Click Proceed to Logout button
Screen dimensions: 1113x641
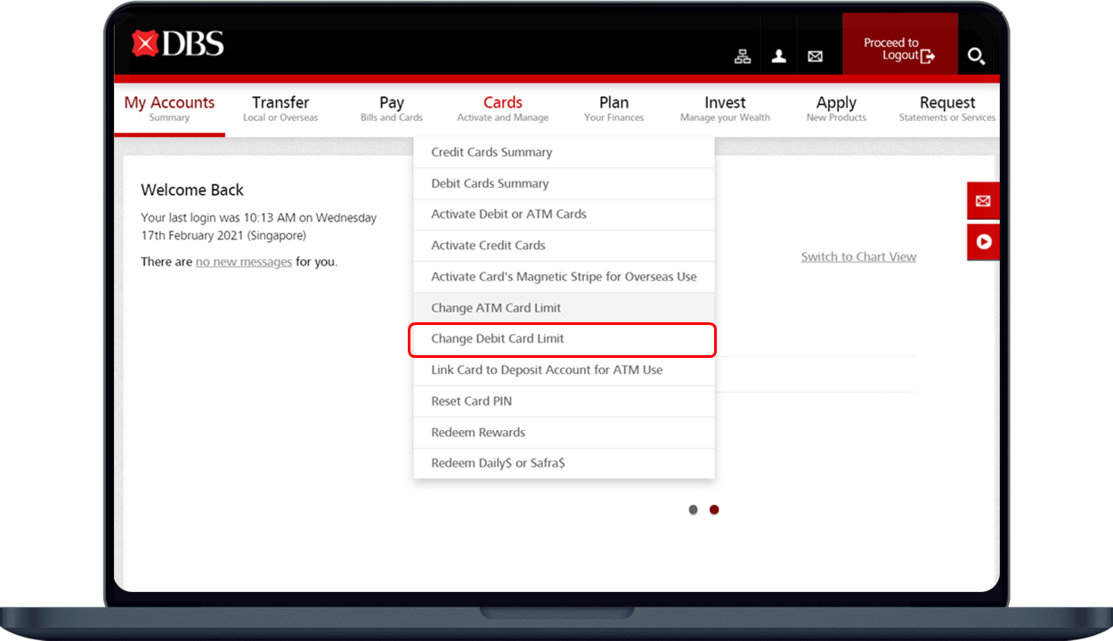pos(899,49)
